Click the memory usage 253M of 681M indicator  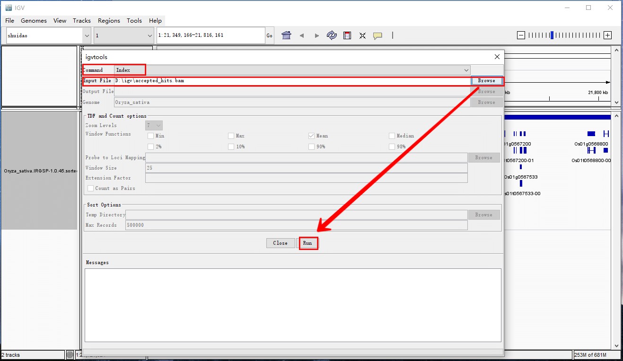coord(597,355)
